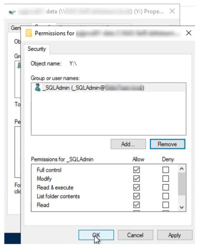Click the network drive icon in Properties title

(x=12, y=12)
